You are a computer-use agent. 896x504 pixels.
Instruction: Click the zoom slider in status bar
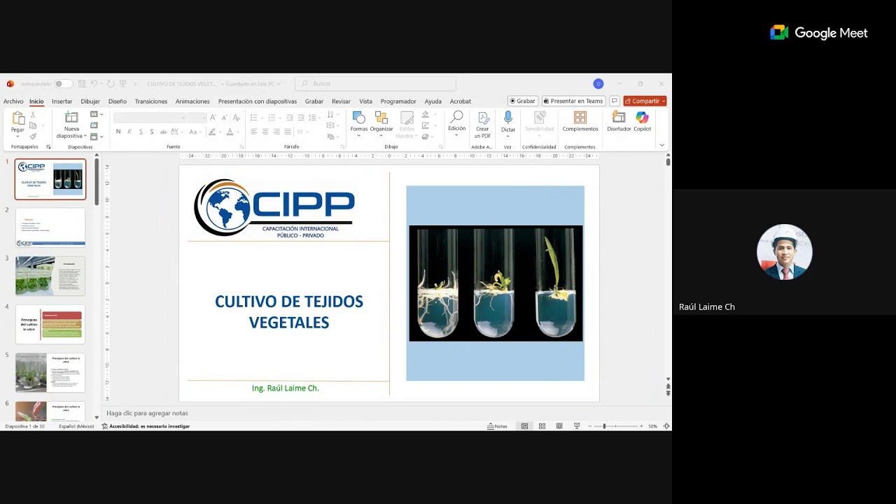615,426
